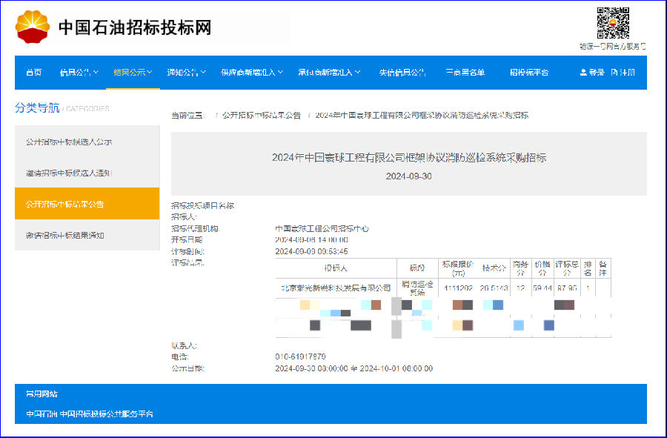Click the QR code image top right

(612, 22)
